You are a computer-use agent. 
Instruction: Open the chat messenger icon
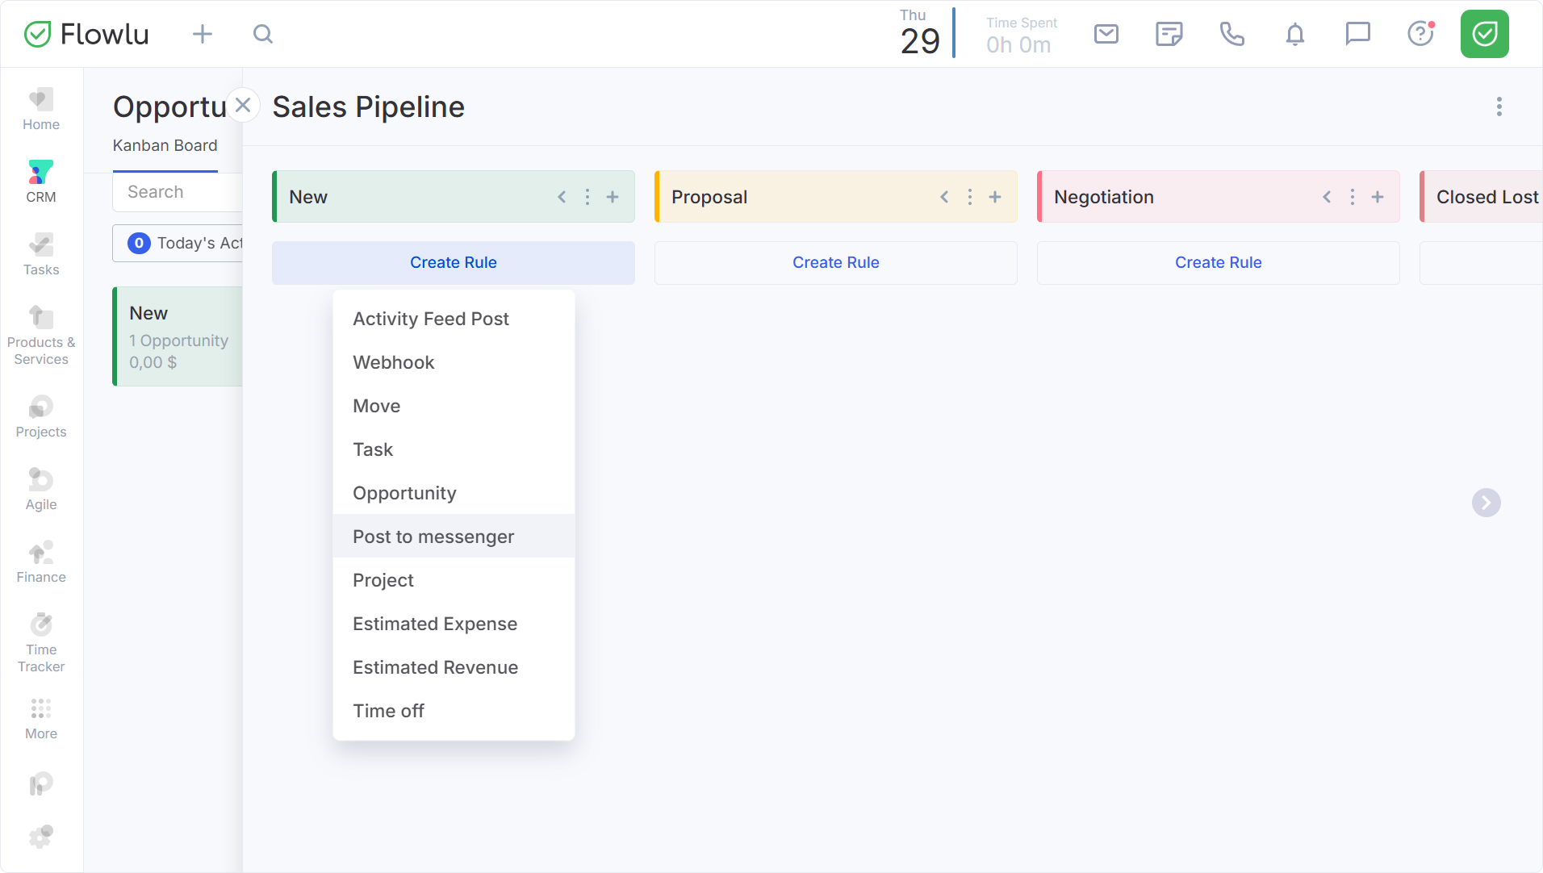pyautogui.click(x=1357, y=34)
